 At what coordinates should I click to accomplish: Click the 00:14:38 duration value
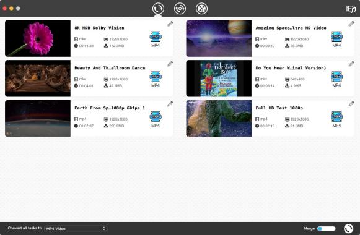86,46
